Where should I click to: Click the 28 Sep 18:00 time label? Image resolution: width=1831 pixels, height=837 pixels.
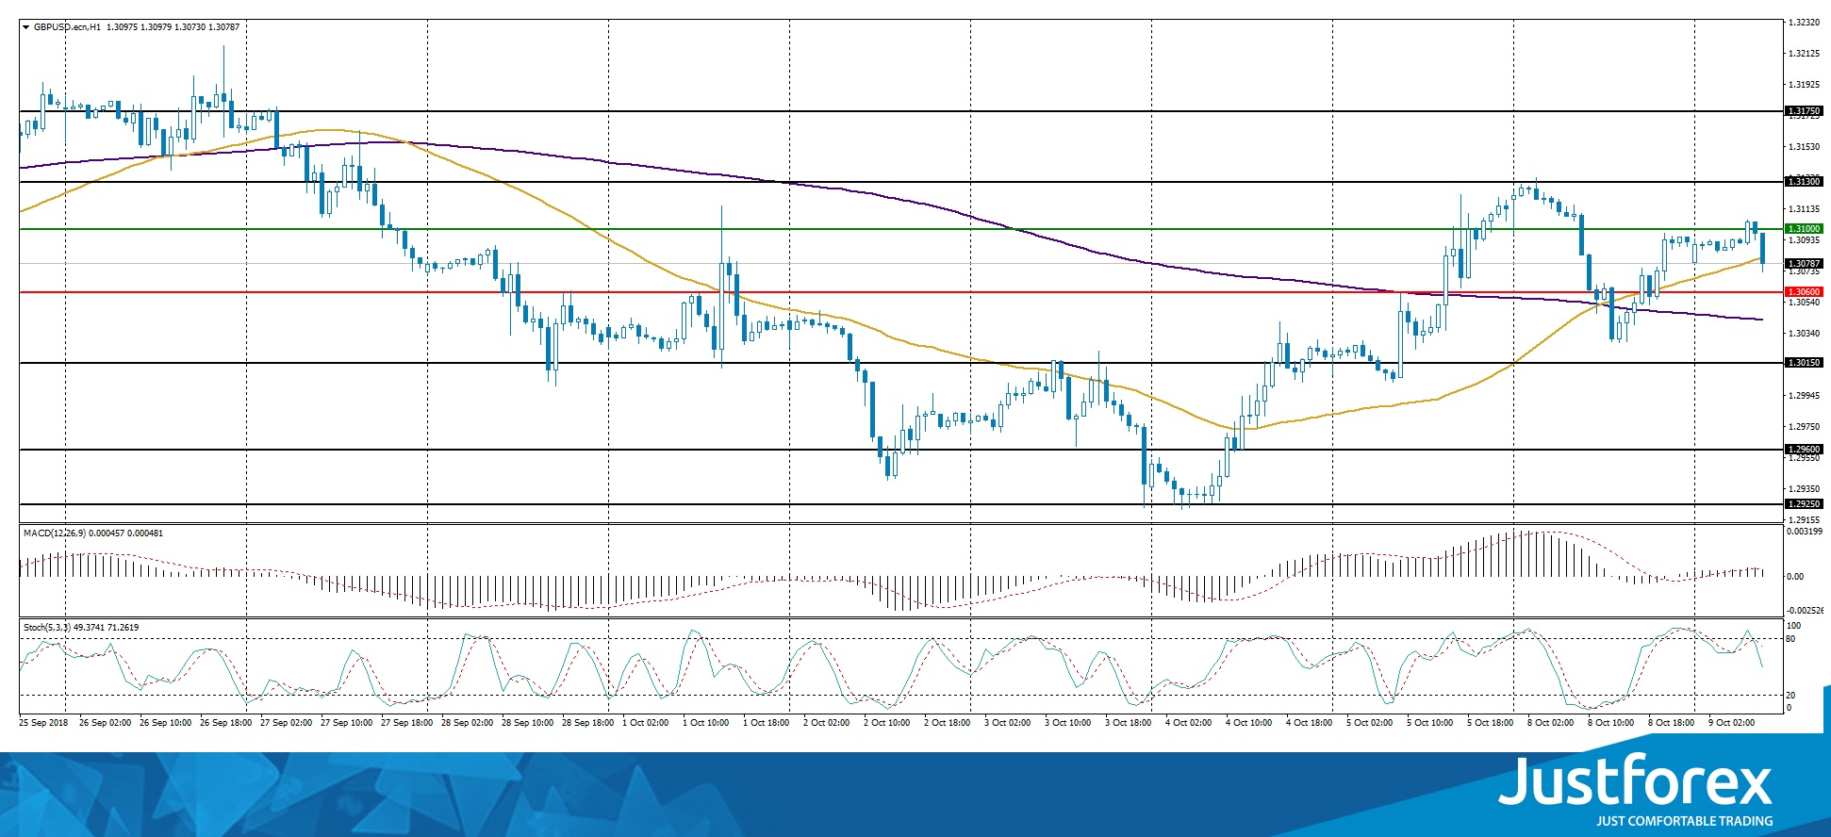pyautogui.click(x=587, y=723)
